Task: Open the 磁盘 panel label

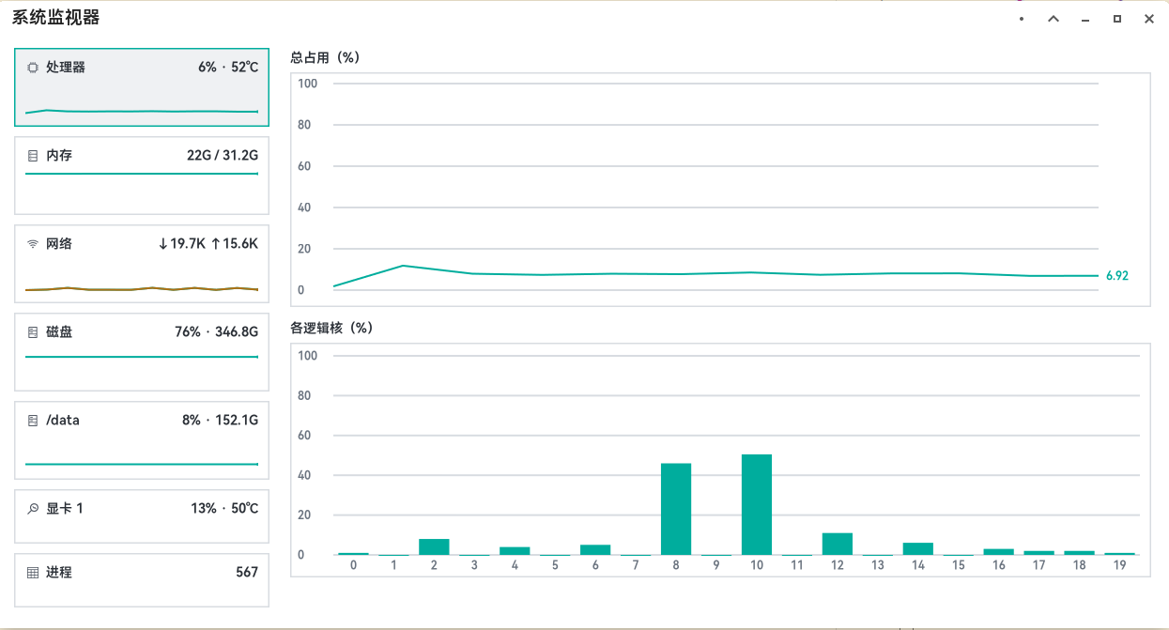Action: click(x=59, y=332)
